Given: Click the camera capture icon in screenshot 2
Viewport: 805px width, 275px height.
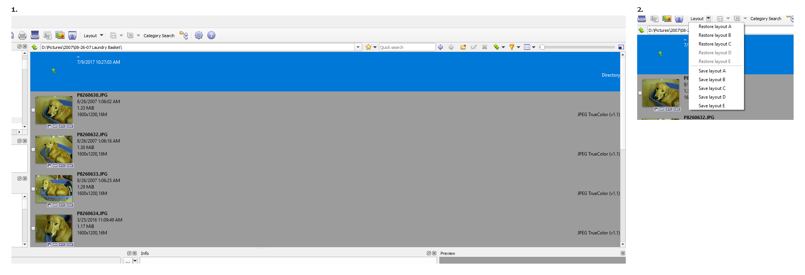Looking at the screenshot, I should 679,19.
